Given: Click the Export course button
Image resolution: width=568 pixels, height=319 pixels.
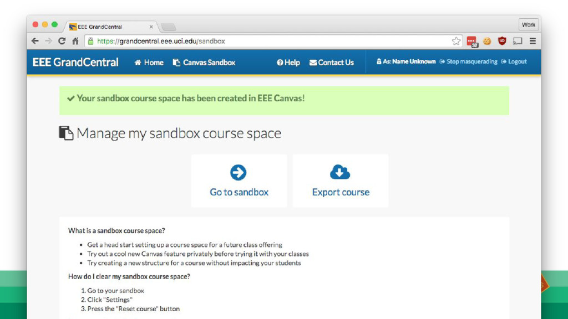Looking at the screenshot, I should [x=341, y=181].
